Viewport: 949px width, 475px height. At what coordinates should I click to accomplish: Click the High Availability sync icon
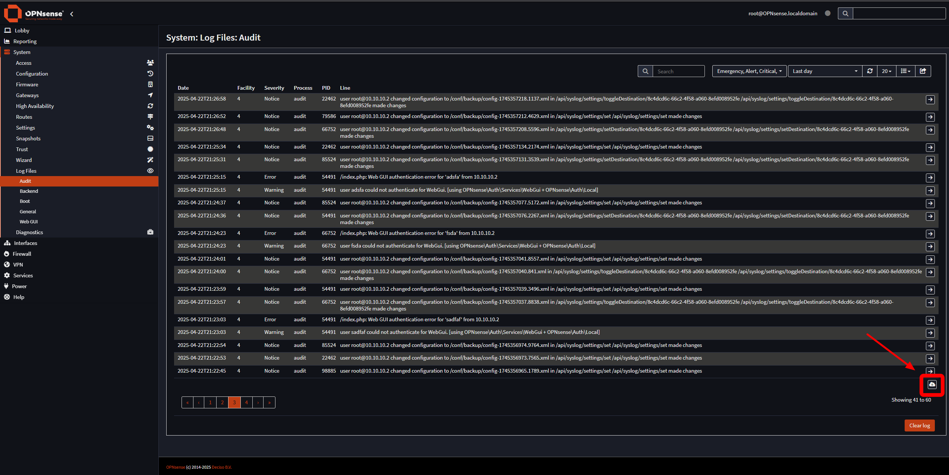[x=150, y=106]
